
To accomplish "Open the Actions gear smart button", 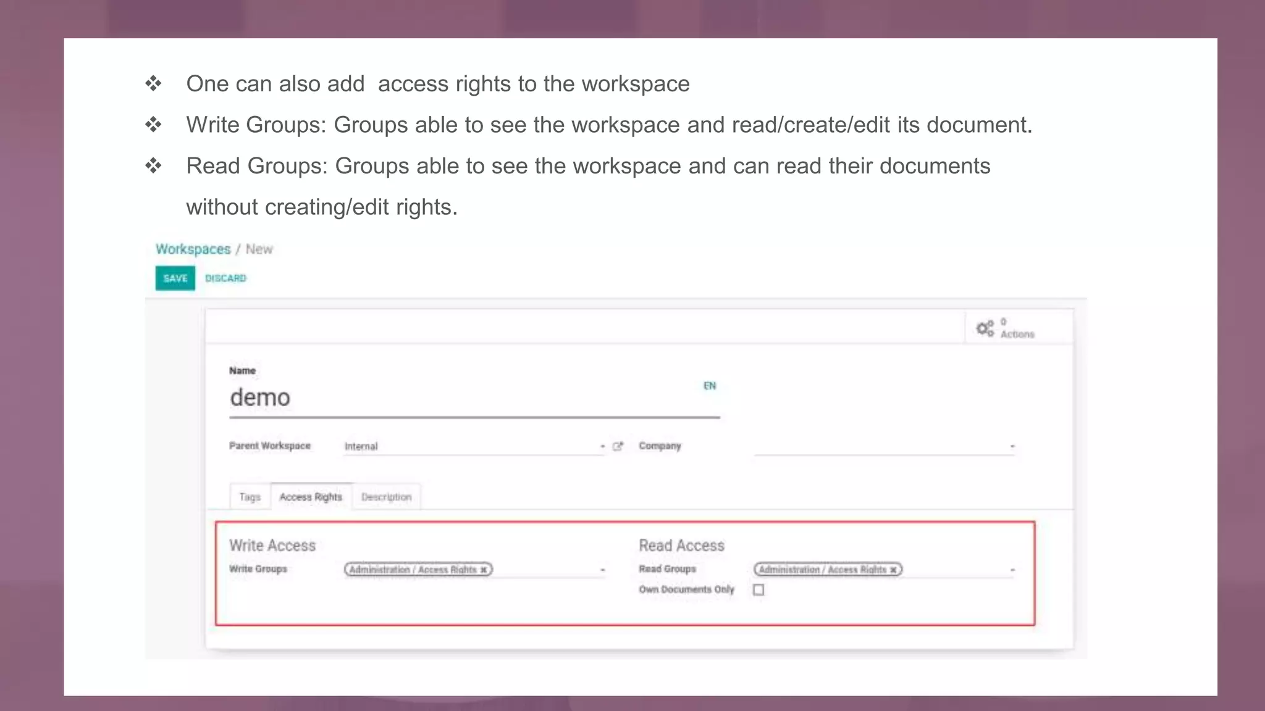I will [x=1005, y=328].
